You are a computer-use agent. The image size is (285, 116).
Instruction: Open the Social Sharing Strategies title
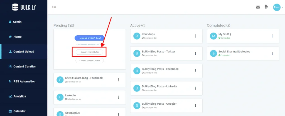(x=234, y=51)
